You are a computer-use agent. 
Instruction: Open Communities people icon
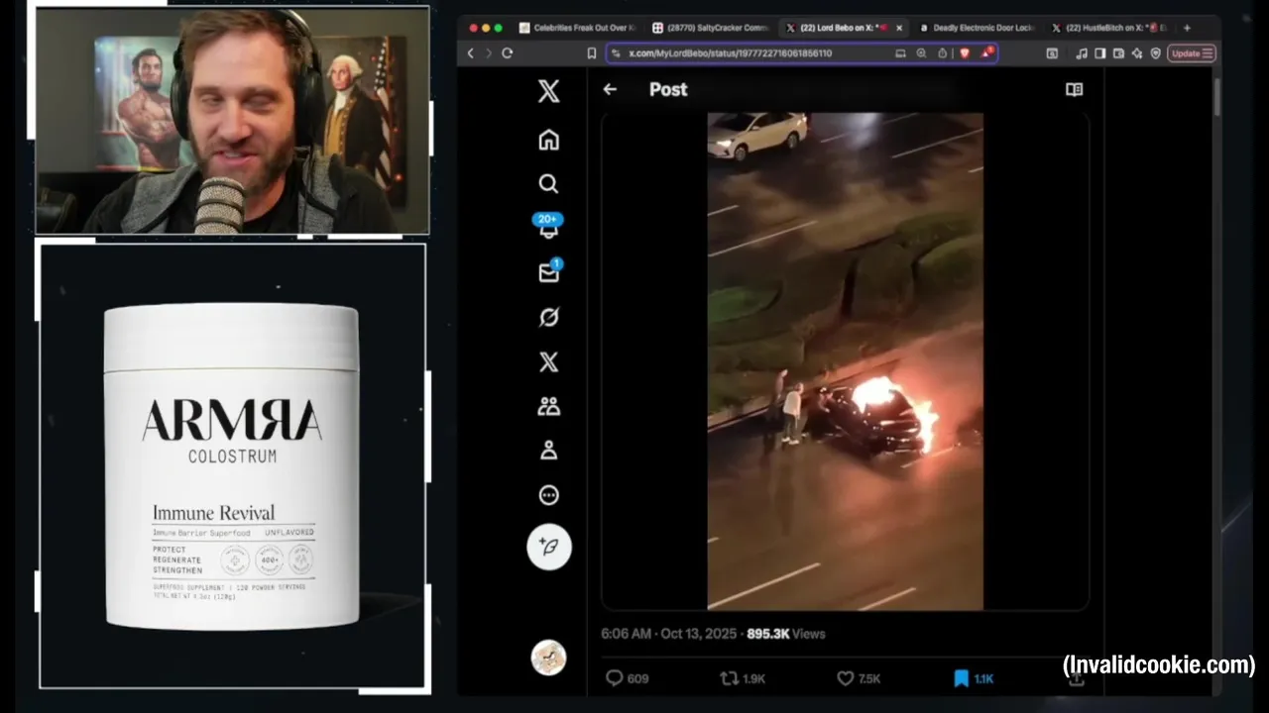[x=548, y=406]
